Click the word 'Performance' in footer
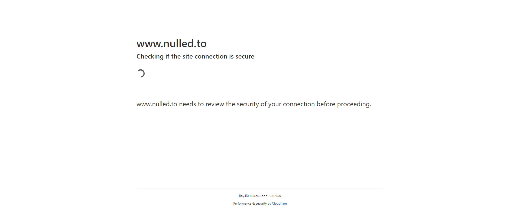This screenshot has height=210, width=520. pyautogui.click(x=242, y=203)
